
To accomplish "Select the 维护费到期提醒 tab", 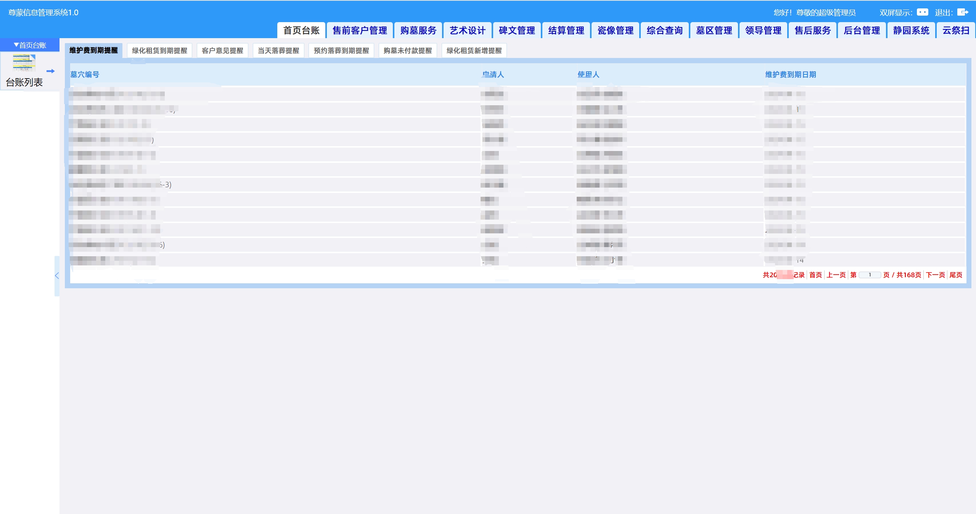I will coord(93,50).
